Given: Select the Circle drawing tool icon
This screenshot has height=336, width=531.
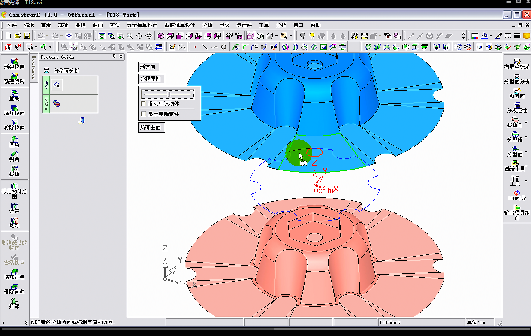Looking at the screenshot, I should [x=223, y=47].
